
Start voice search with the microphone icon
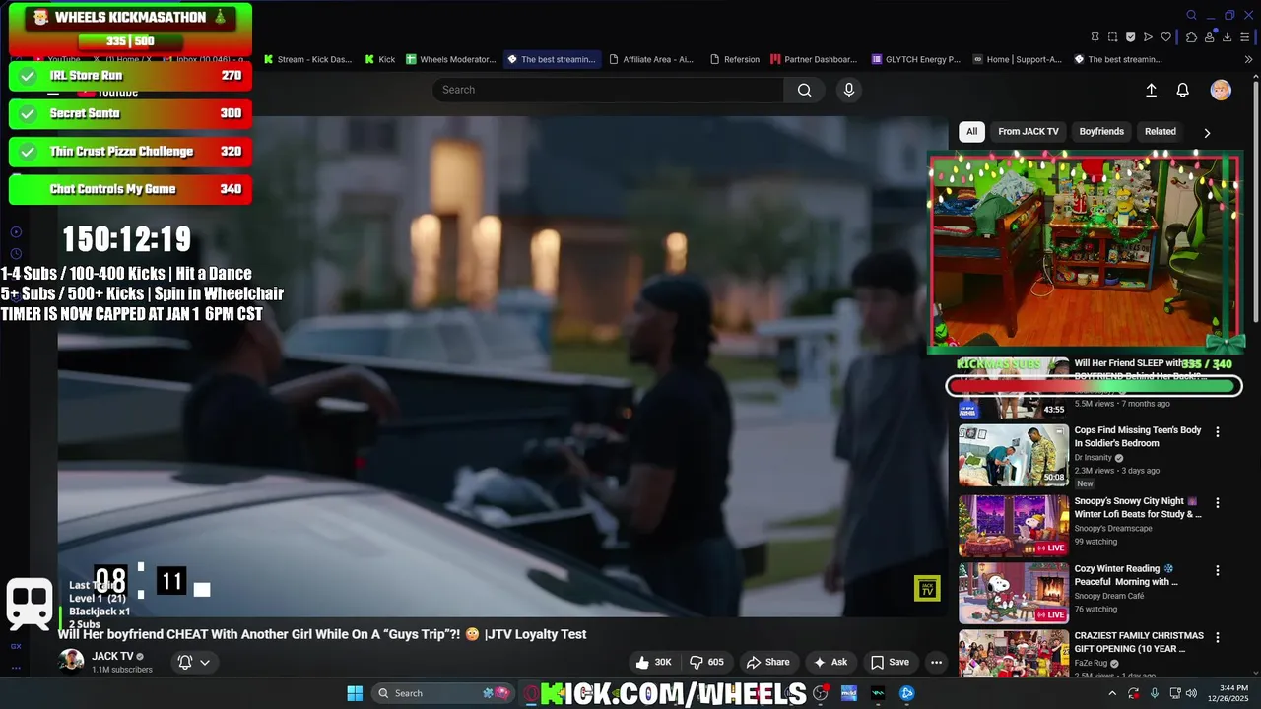coord(849,90)
